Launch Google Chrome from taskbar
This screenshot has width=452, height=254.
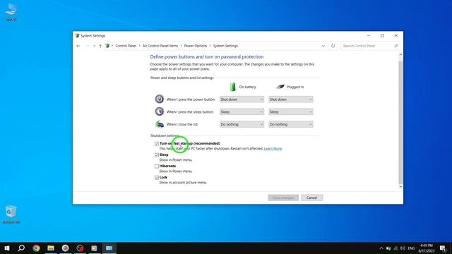(x=36, y=248)
